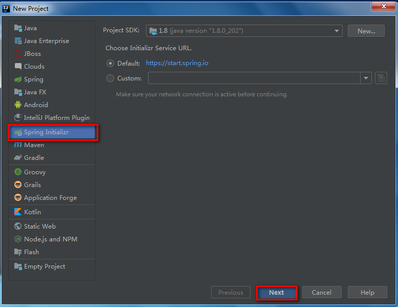Image resolution: width=398 pixels, height=307 pixels.
Task: Select Maven in project type list
Action: click(x=34, y=145)
